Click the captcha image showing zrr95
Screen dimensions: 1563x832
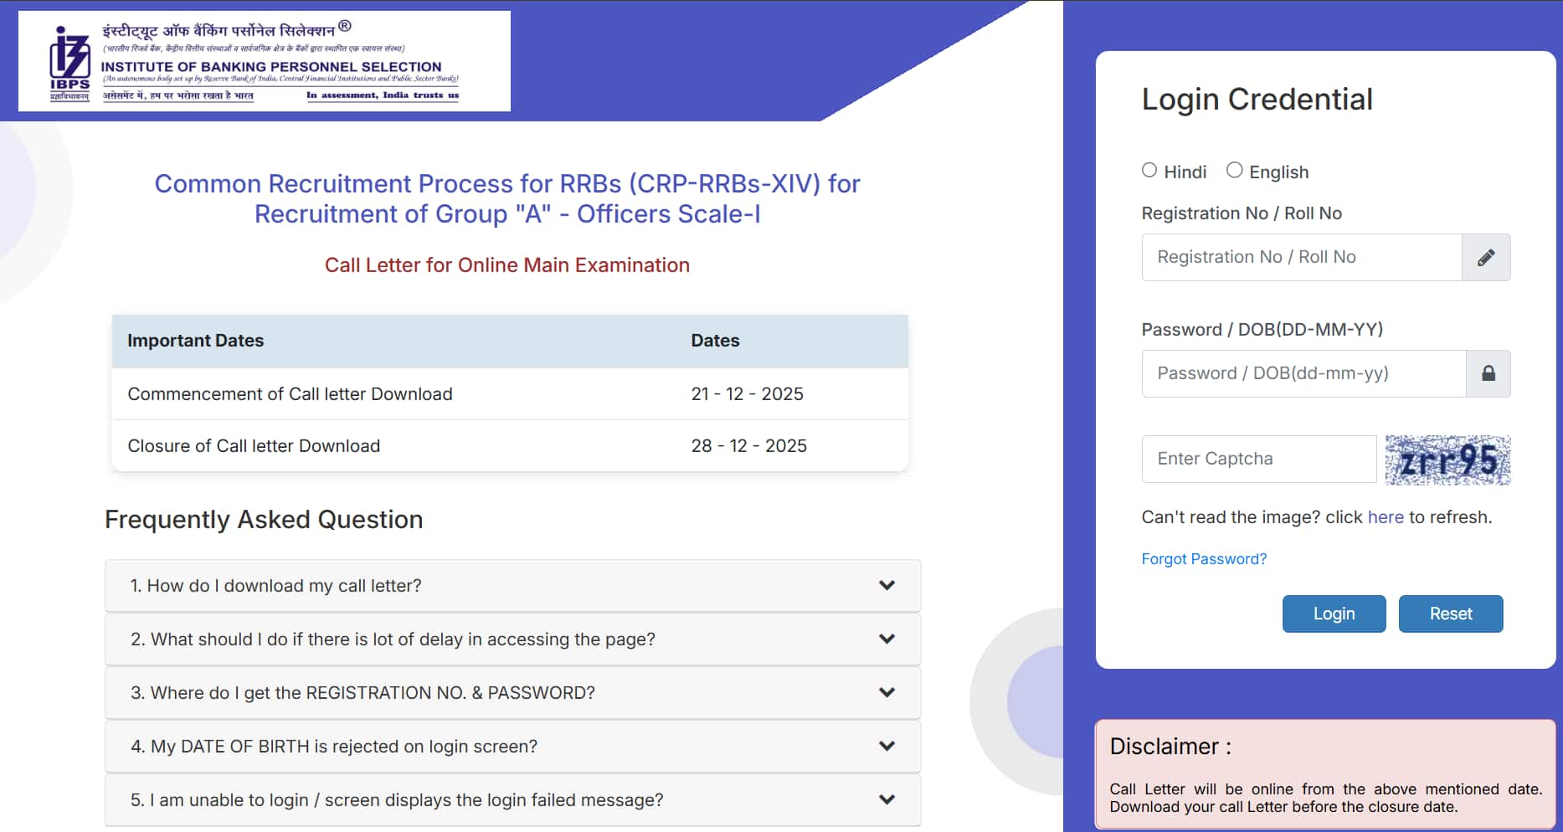pyautogui.click(x=1447, y=461)
